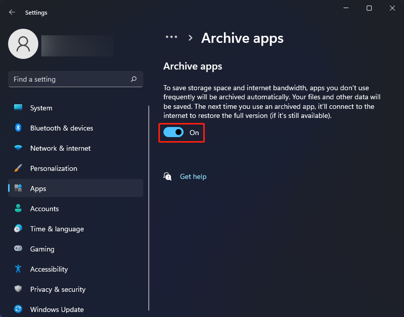Screen dimensions: 404x317
Task: Go to Gaming settings
Action: coord(76,249)
